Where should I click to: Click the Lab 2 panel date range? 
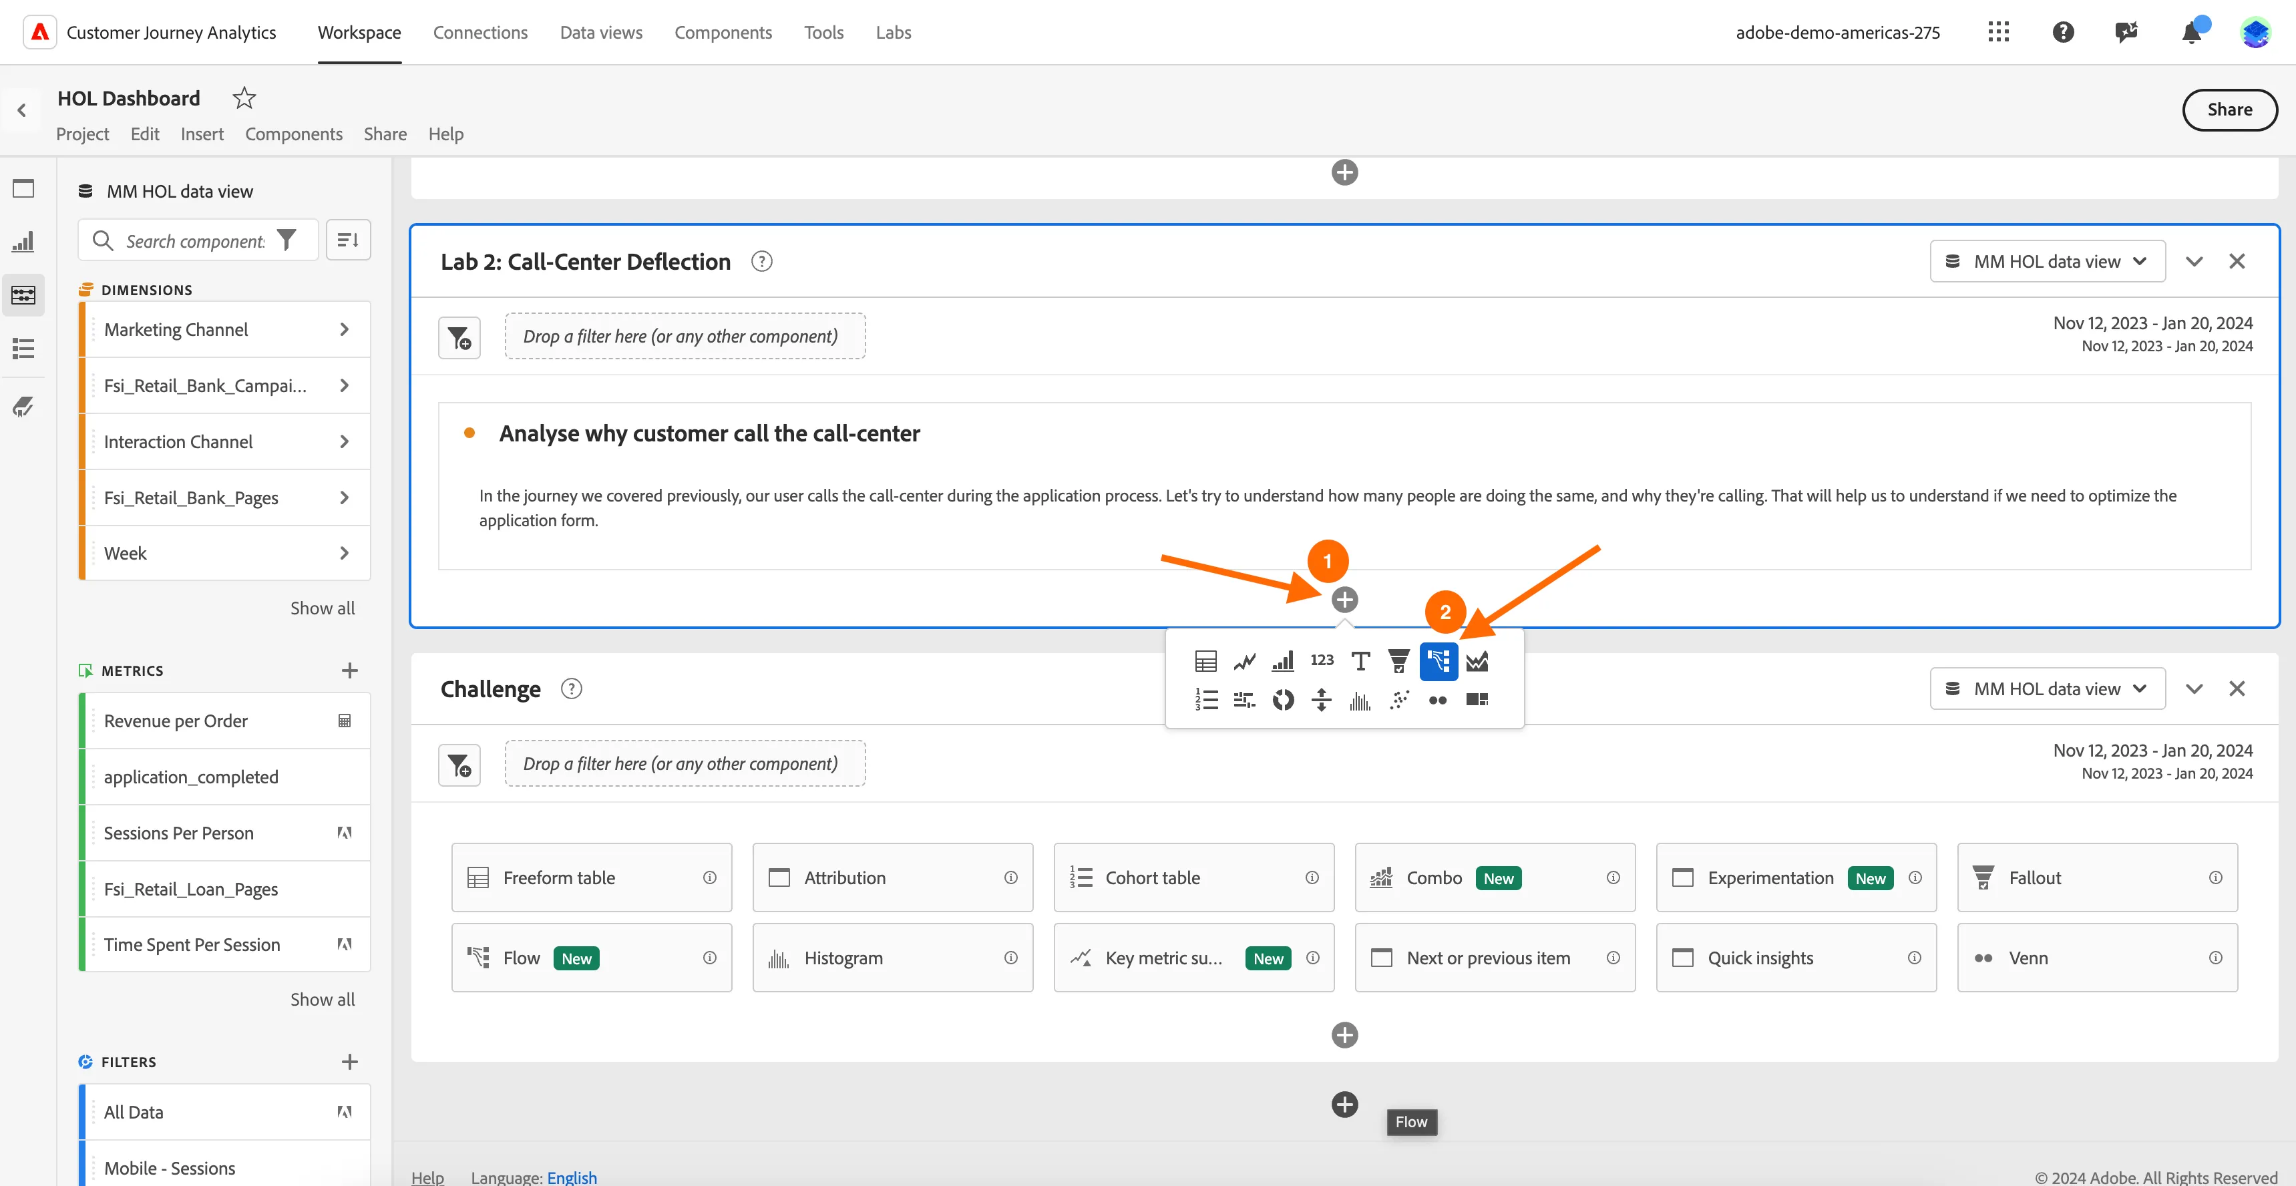(2152, 333)
